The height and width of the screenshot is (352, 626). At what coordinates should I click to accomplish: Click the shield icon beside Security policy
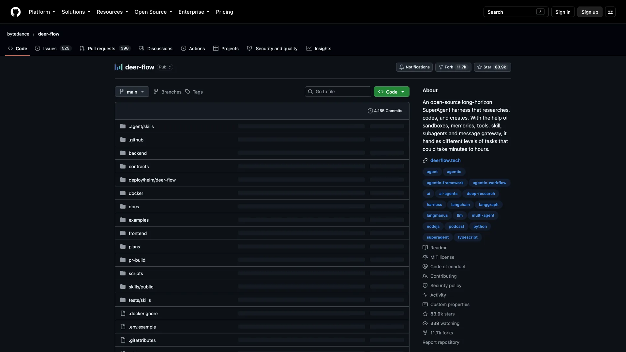click(x=425, y=286)
